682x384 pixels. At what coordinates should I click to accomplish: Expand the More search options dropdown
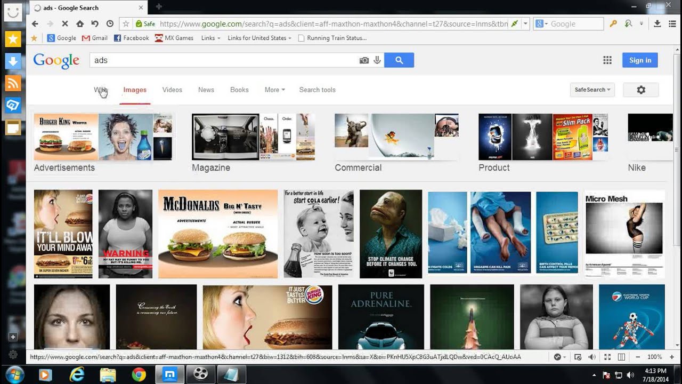[x=275, y=90]
